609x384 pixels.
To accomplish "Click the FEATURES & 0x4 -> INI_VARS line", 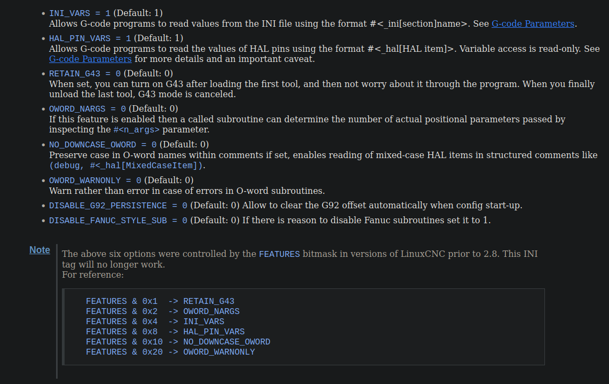I will [x=155, y=322].
